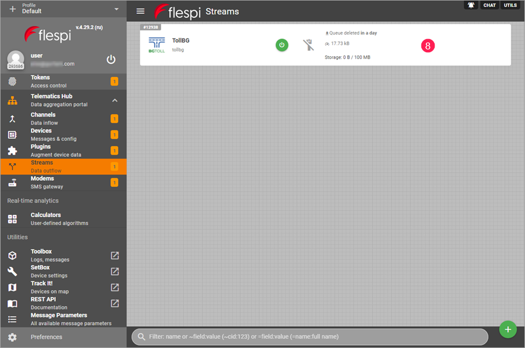525x348 pixels.
Task: Click the 17.73 kB traffic value
Action: point(340,44)
